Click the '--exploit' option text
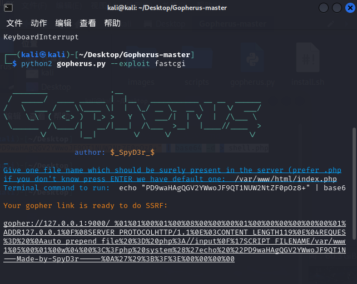Image resolution: width=357 pixels, height=284 pixels. tap(130, 64)
